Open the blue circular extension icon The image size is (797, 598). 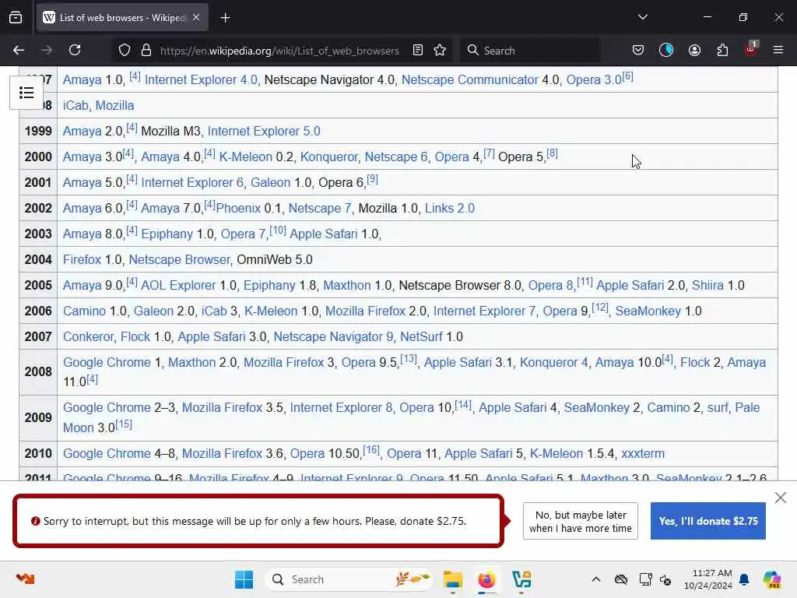pyautogui.click(x=666, y=51)
